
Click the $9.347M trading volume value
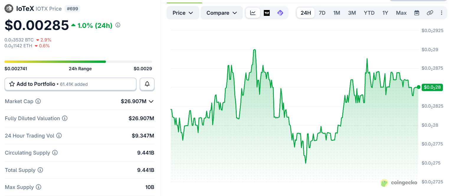(x=143, y=136)
